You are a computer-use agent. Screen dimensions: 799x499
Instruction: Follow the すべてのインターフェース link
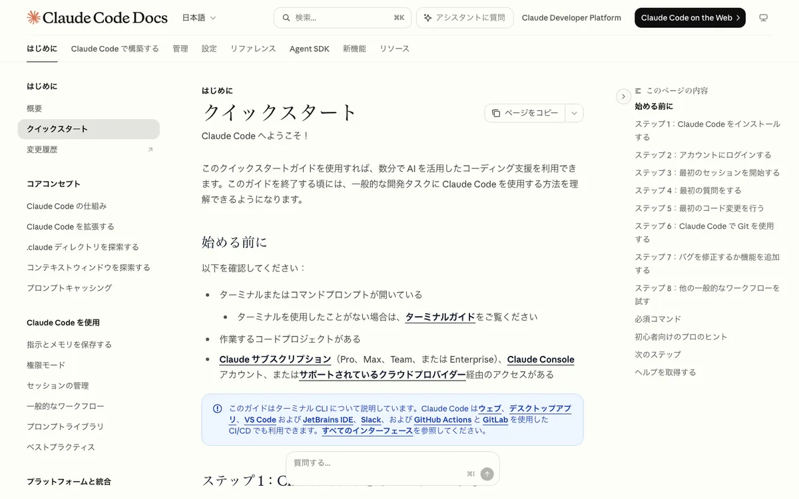368,430
